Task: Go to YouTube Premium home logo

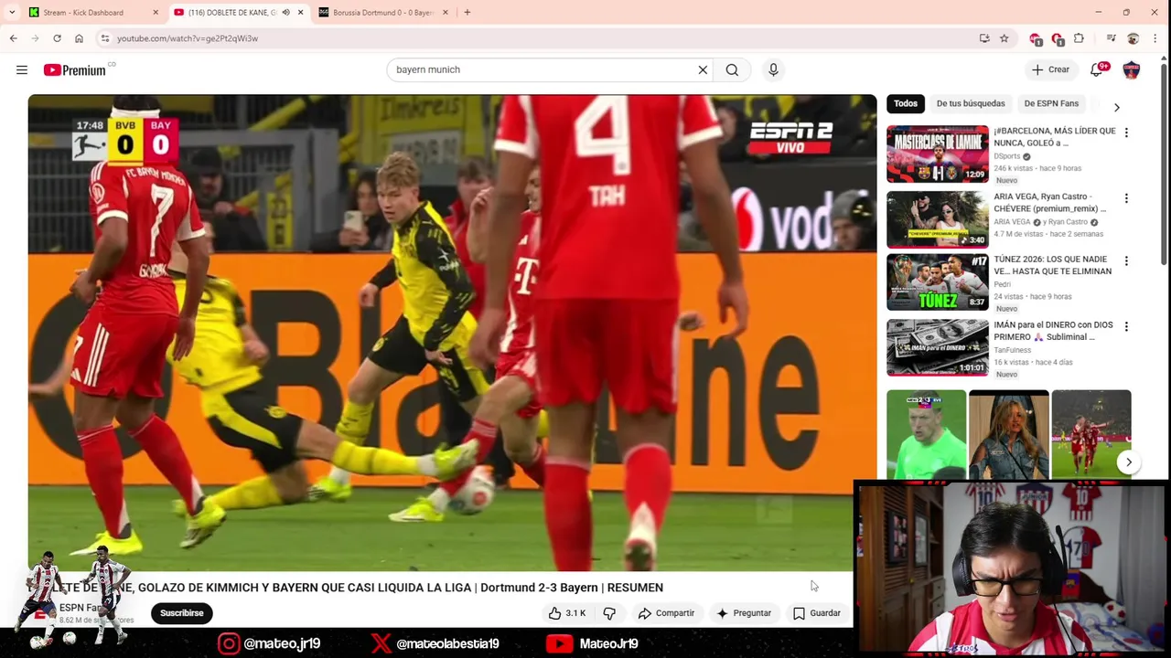Action: (75, 69)
